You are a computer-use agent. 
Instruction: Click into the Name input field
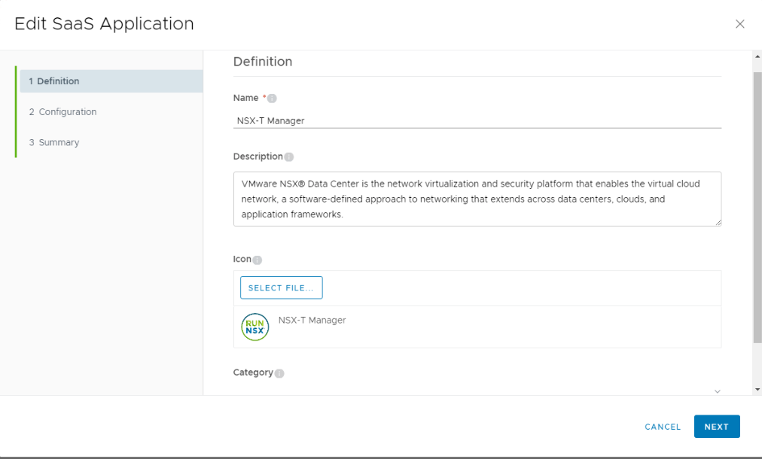click(x=477, y=120)
